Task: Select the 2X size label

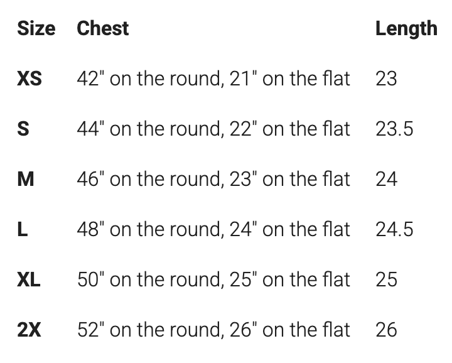Action: coord(29,330)
